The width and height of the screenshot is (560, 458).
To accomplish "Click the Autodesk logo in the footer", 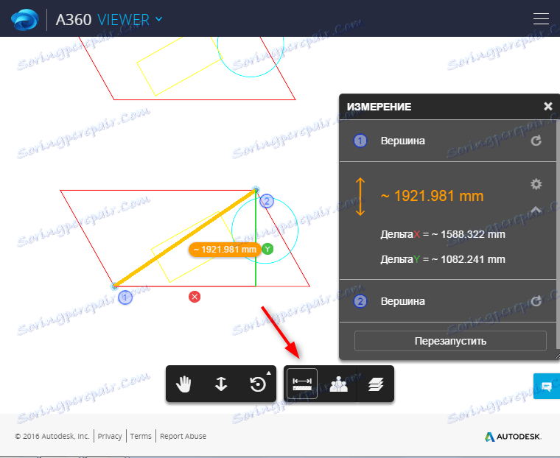I will click(x=513, y=436).
